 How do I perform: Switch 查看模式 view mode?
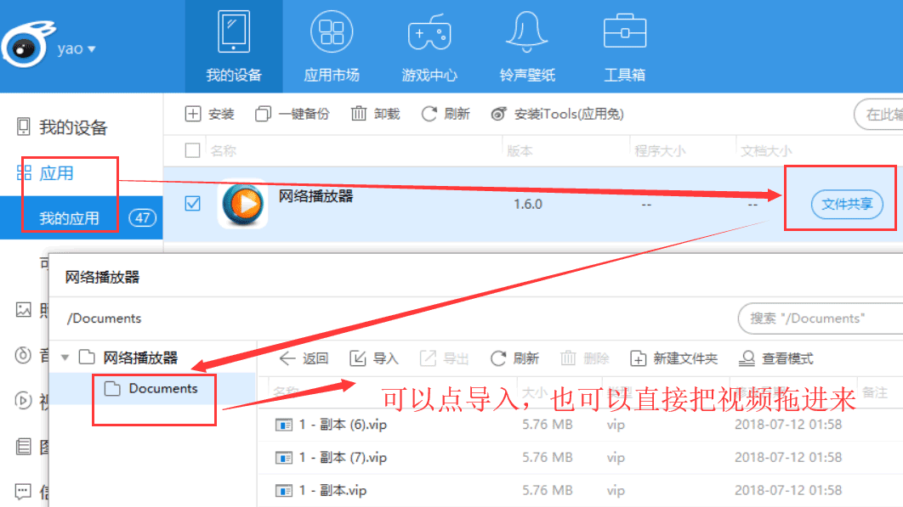pyautogui.click(x=776, y=358)
